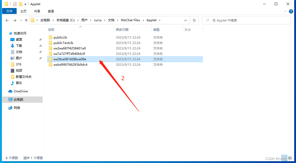Viewport: 296px width, 163px height.
Task: Click the refresh button beside address bar
Action: click(x=194, y=20)
